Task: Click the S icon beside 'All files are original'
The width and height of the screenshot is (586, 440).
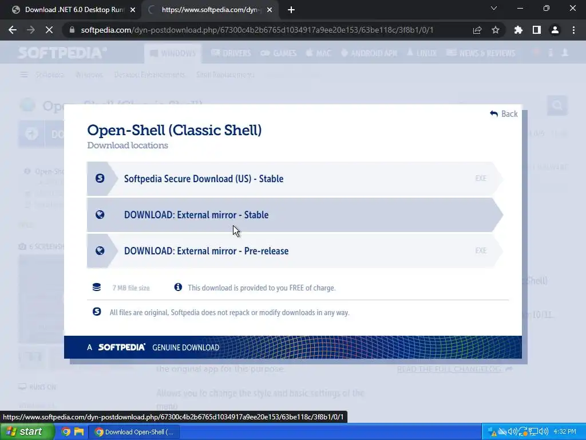Action: point(96,311)
